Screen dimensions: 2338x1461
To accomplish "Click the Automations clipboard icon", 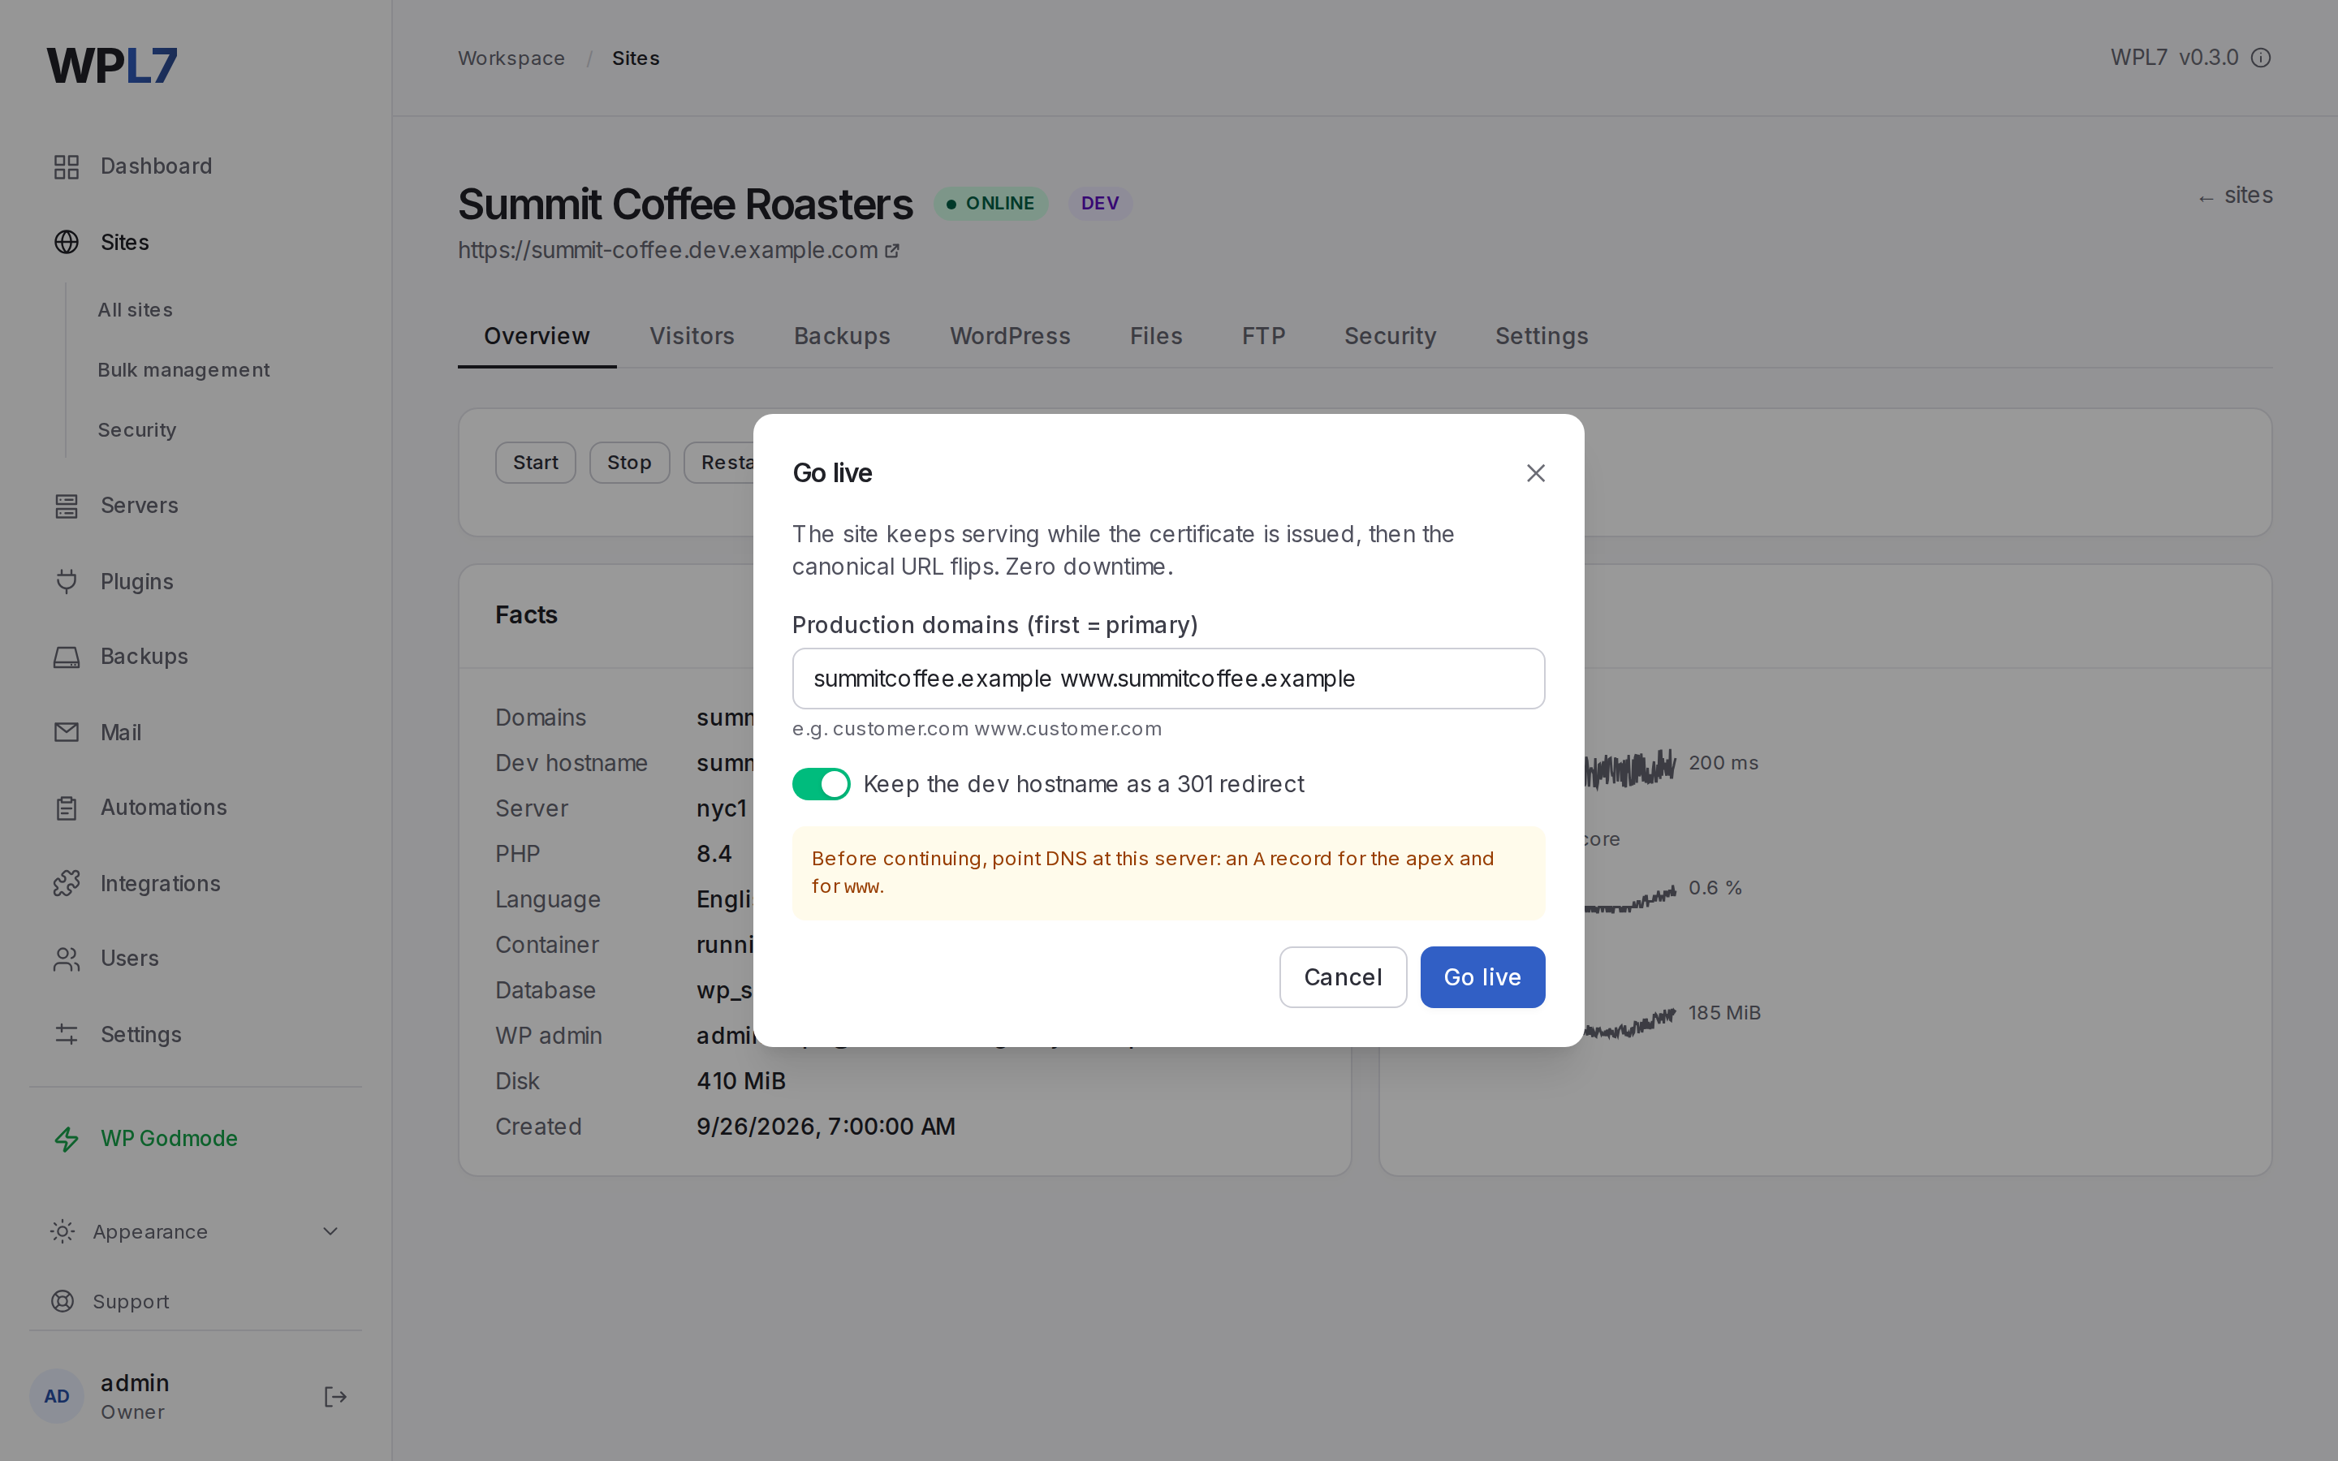I will (67, 808).
